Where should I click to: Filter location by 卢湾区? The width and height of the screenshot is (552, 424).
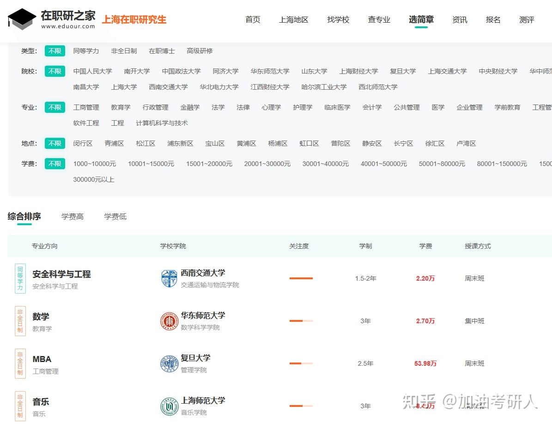[466, 143]
